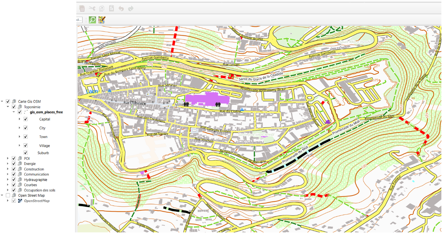Click the copy features icon
This screenshot has width=447, height=235.
tap(102, 9)
